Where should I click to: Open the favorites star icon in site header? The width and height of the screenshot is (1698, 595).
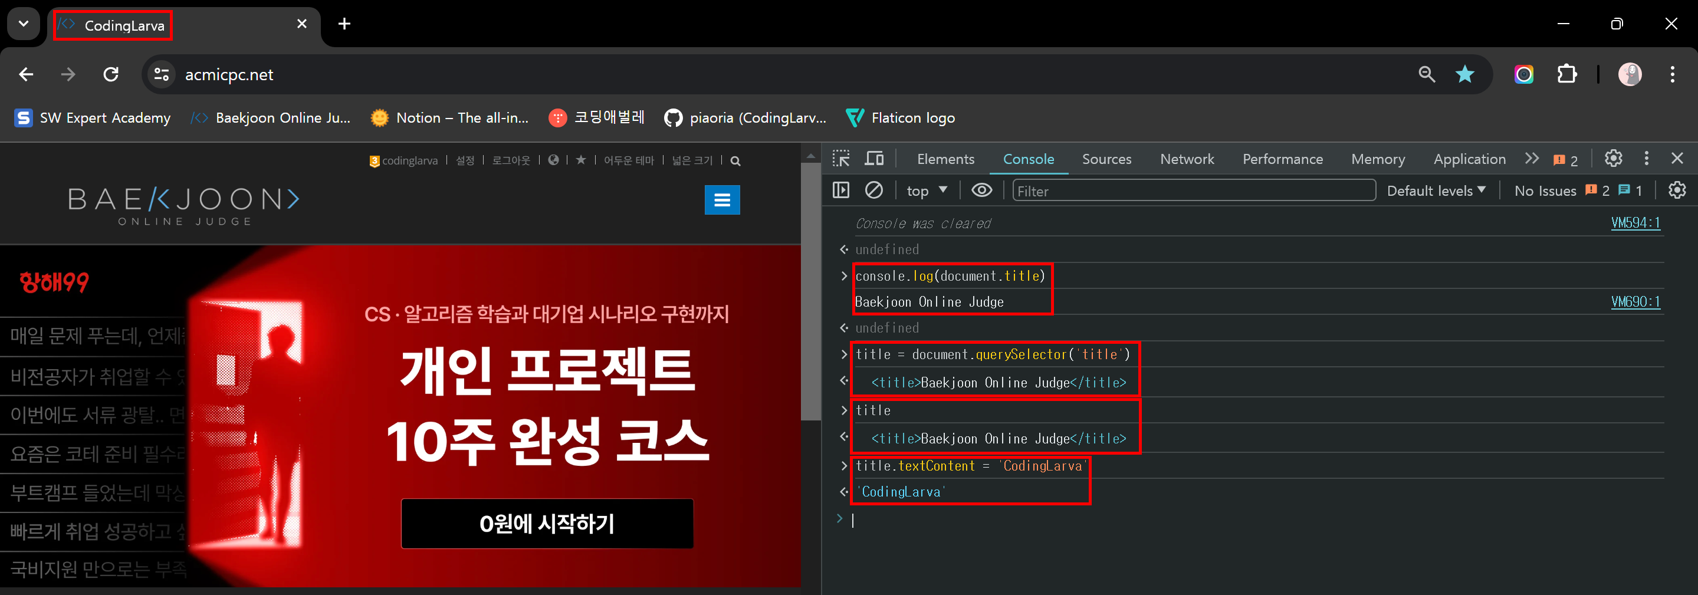[x=581, y=160]
